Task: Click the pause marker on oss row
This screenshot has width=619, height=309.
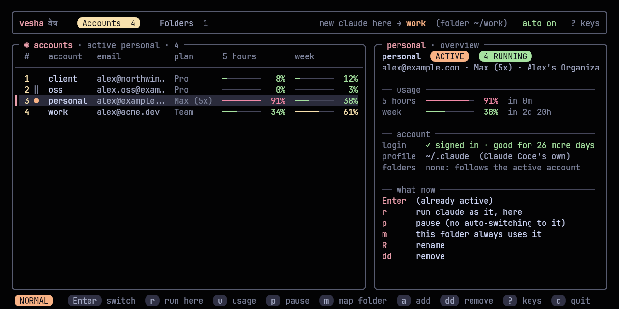Action: [x=36, y=90]
